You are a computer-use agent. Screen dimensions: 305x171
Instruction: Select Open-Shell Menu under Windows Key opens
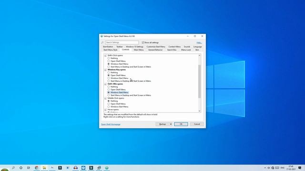[109, 75]
